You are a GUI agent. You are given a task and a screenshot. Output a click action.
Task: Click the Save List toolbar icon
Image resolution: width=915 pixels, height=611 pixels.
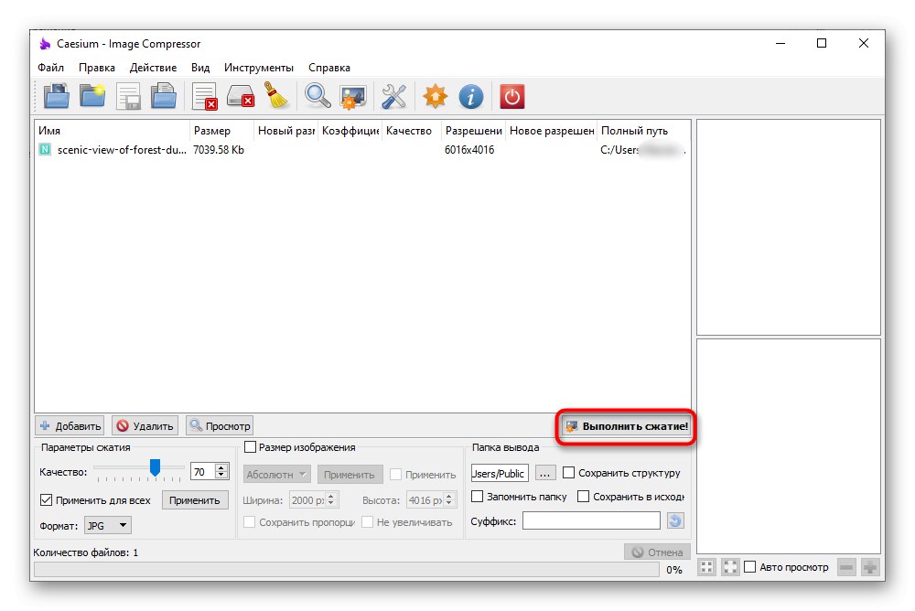tap(128, 96)
